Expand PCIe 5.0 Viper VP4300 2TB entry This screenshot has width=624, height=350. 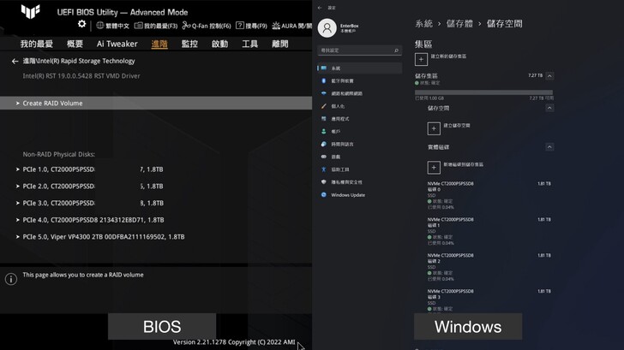coord(100,237)
